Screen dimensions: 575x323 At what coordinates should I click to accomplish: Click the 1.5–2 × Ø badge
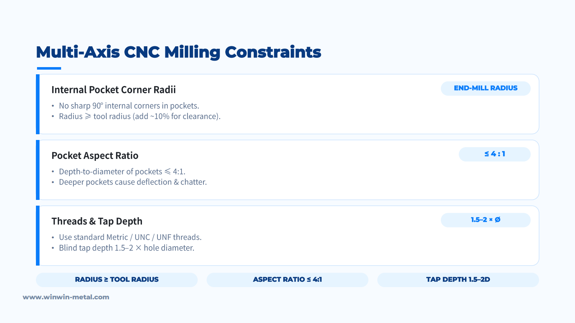click(x=486, y=220)
